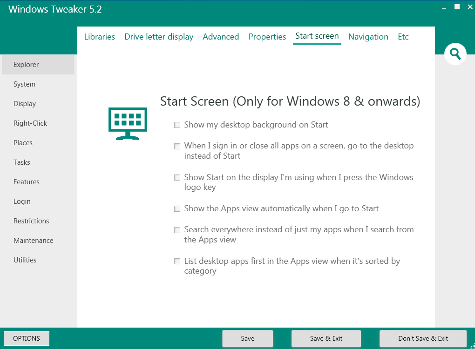475x349 pixels.
Task: Click Don't Save & Exit
Action: 423,338
